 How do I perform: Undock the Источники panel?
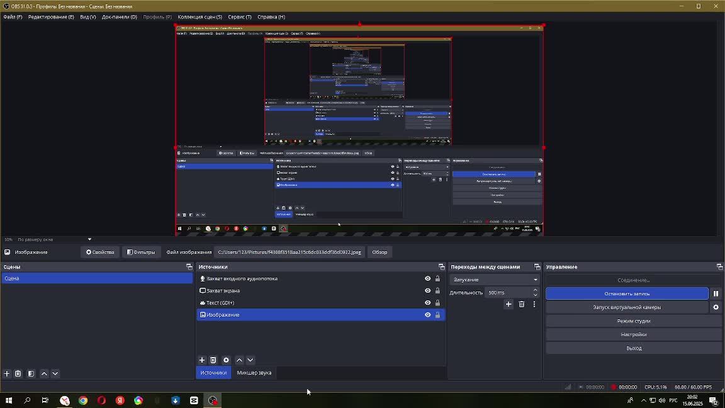pos(442,267)
